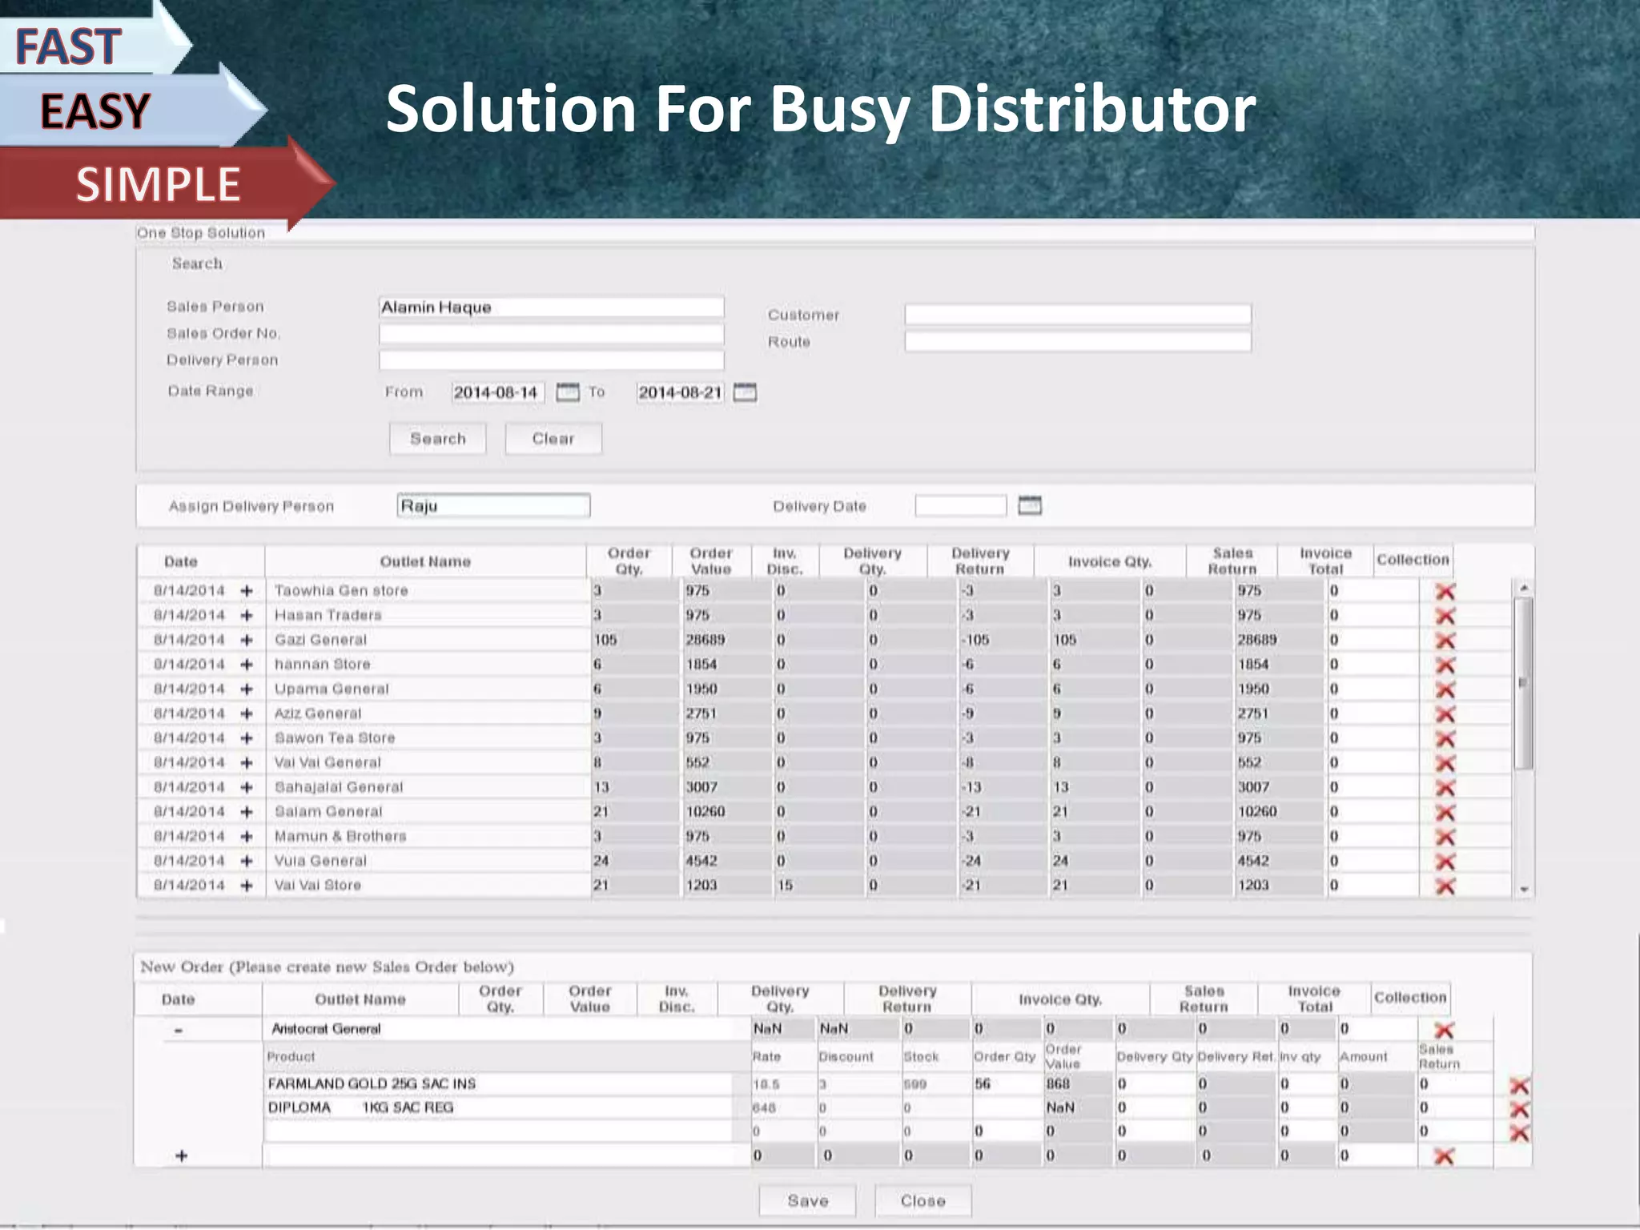The image size is (1640, 1230).
Task: Open the From date calendar picker
Action: [x=568, y=392]
